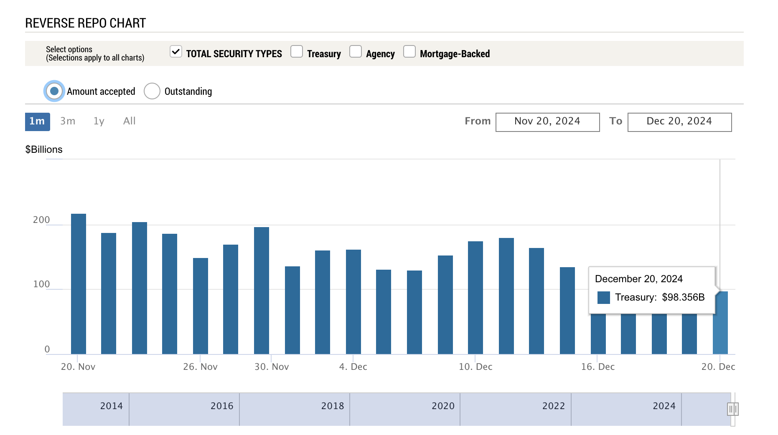Choose the 1y time range
The height and width of the screenshot is (435, 778).
pyautogui.click(x=99, y=121)
